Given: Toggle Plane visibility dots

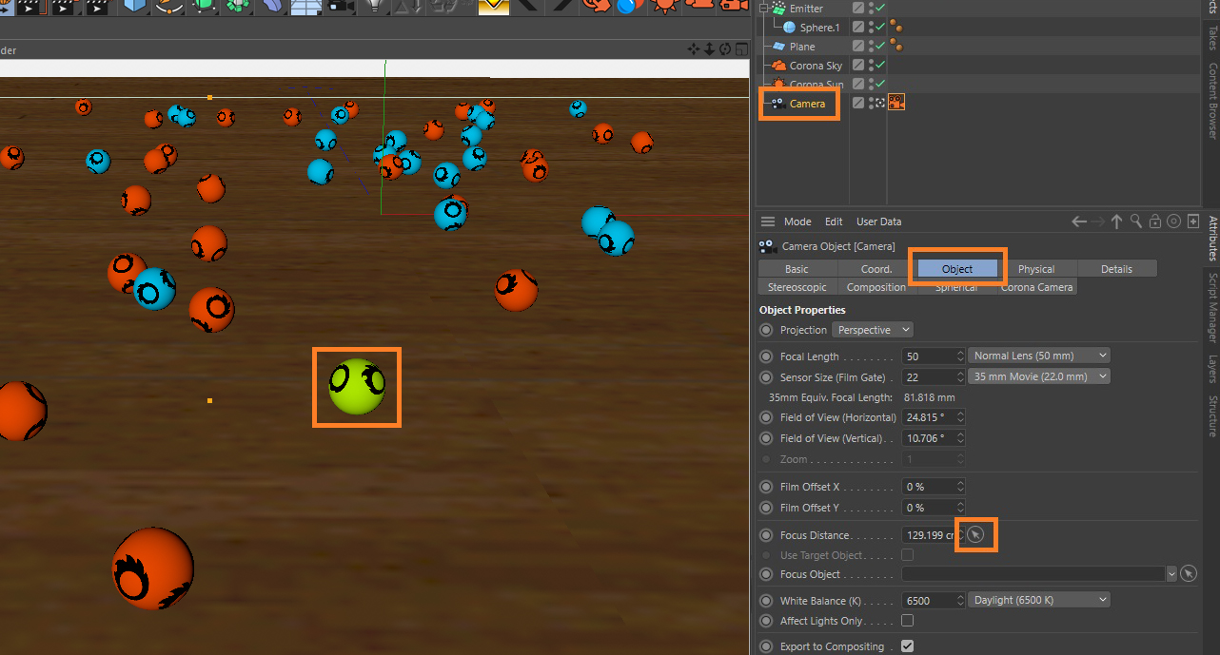Looking at the screenshot, I should 872,46.
